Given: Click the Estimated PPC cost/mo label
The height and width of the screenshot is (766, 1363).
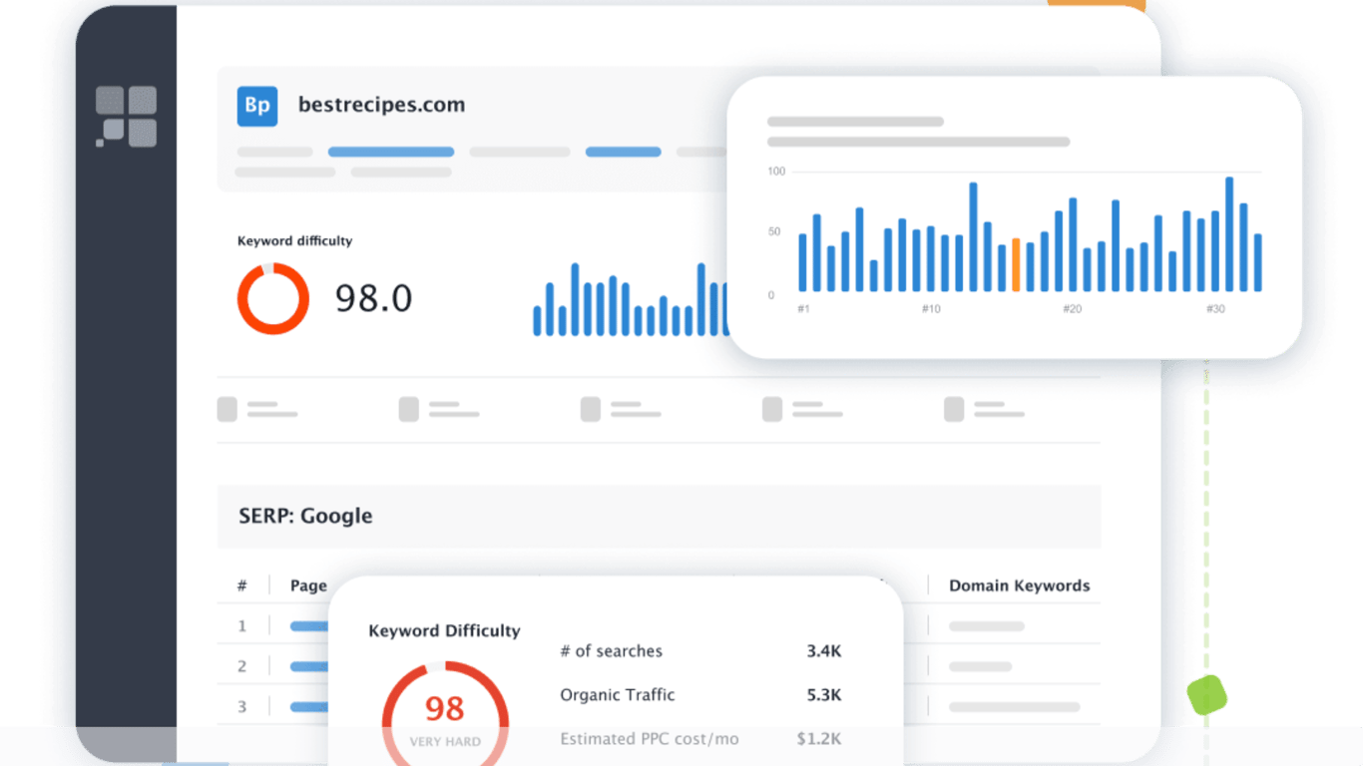Looking at the screenshot, I should tap(650, 739).
